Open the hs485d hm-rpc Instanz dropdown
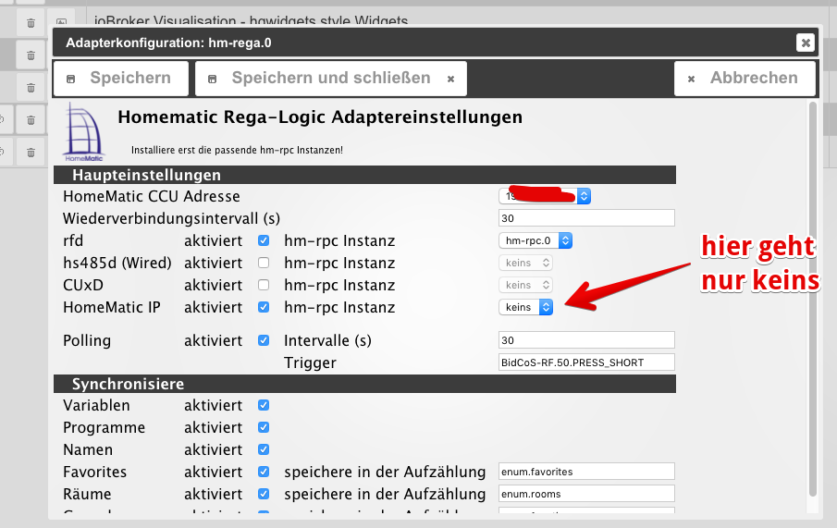The height and width of the screenshot is (528, 837). pos(526,263)
